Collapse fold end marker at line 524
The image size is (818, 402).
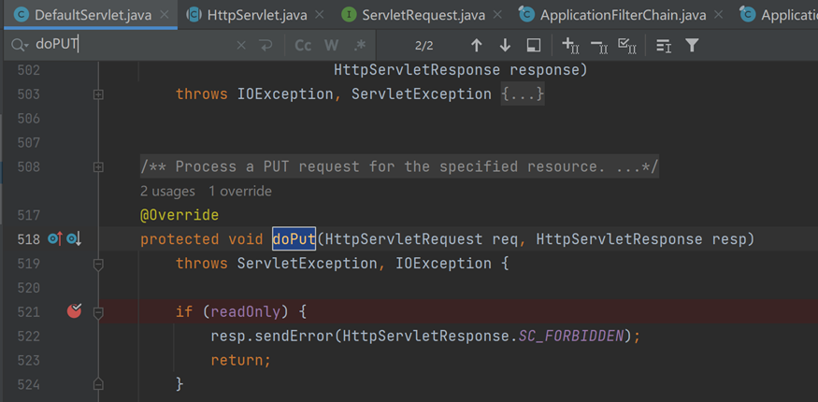coord(97,385)
